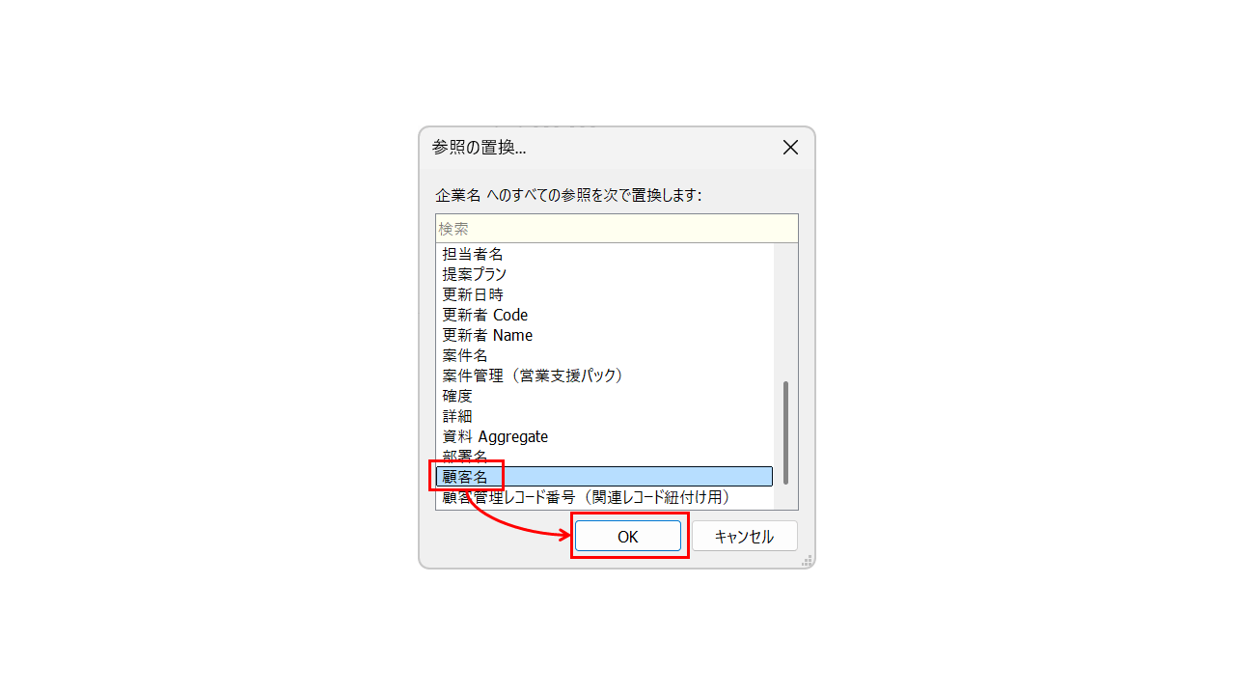Click the scrollbar track above thumb
Image resolution: width=1235 pixels, height=695 pixels.
point(785,312)
